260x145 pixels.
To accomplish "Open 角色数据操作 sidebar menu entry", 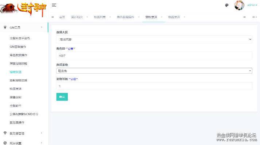I will [18, 55].
